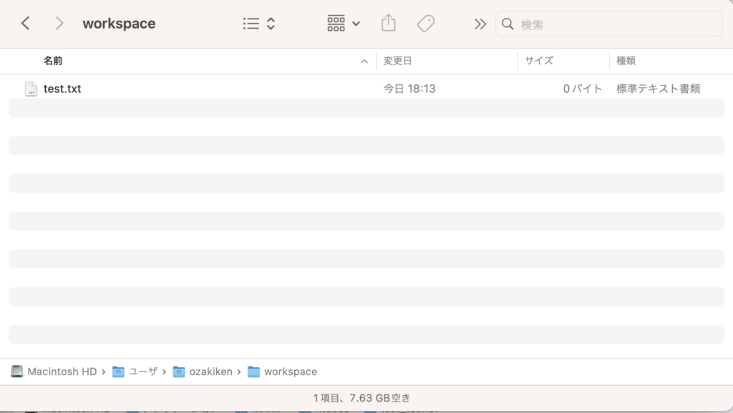Sort by the 種類 column header
This screenshot has width=733, height=413.
click(x=626, y=61)
